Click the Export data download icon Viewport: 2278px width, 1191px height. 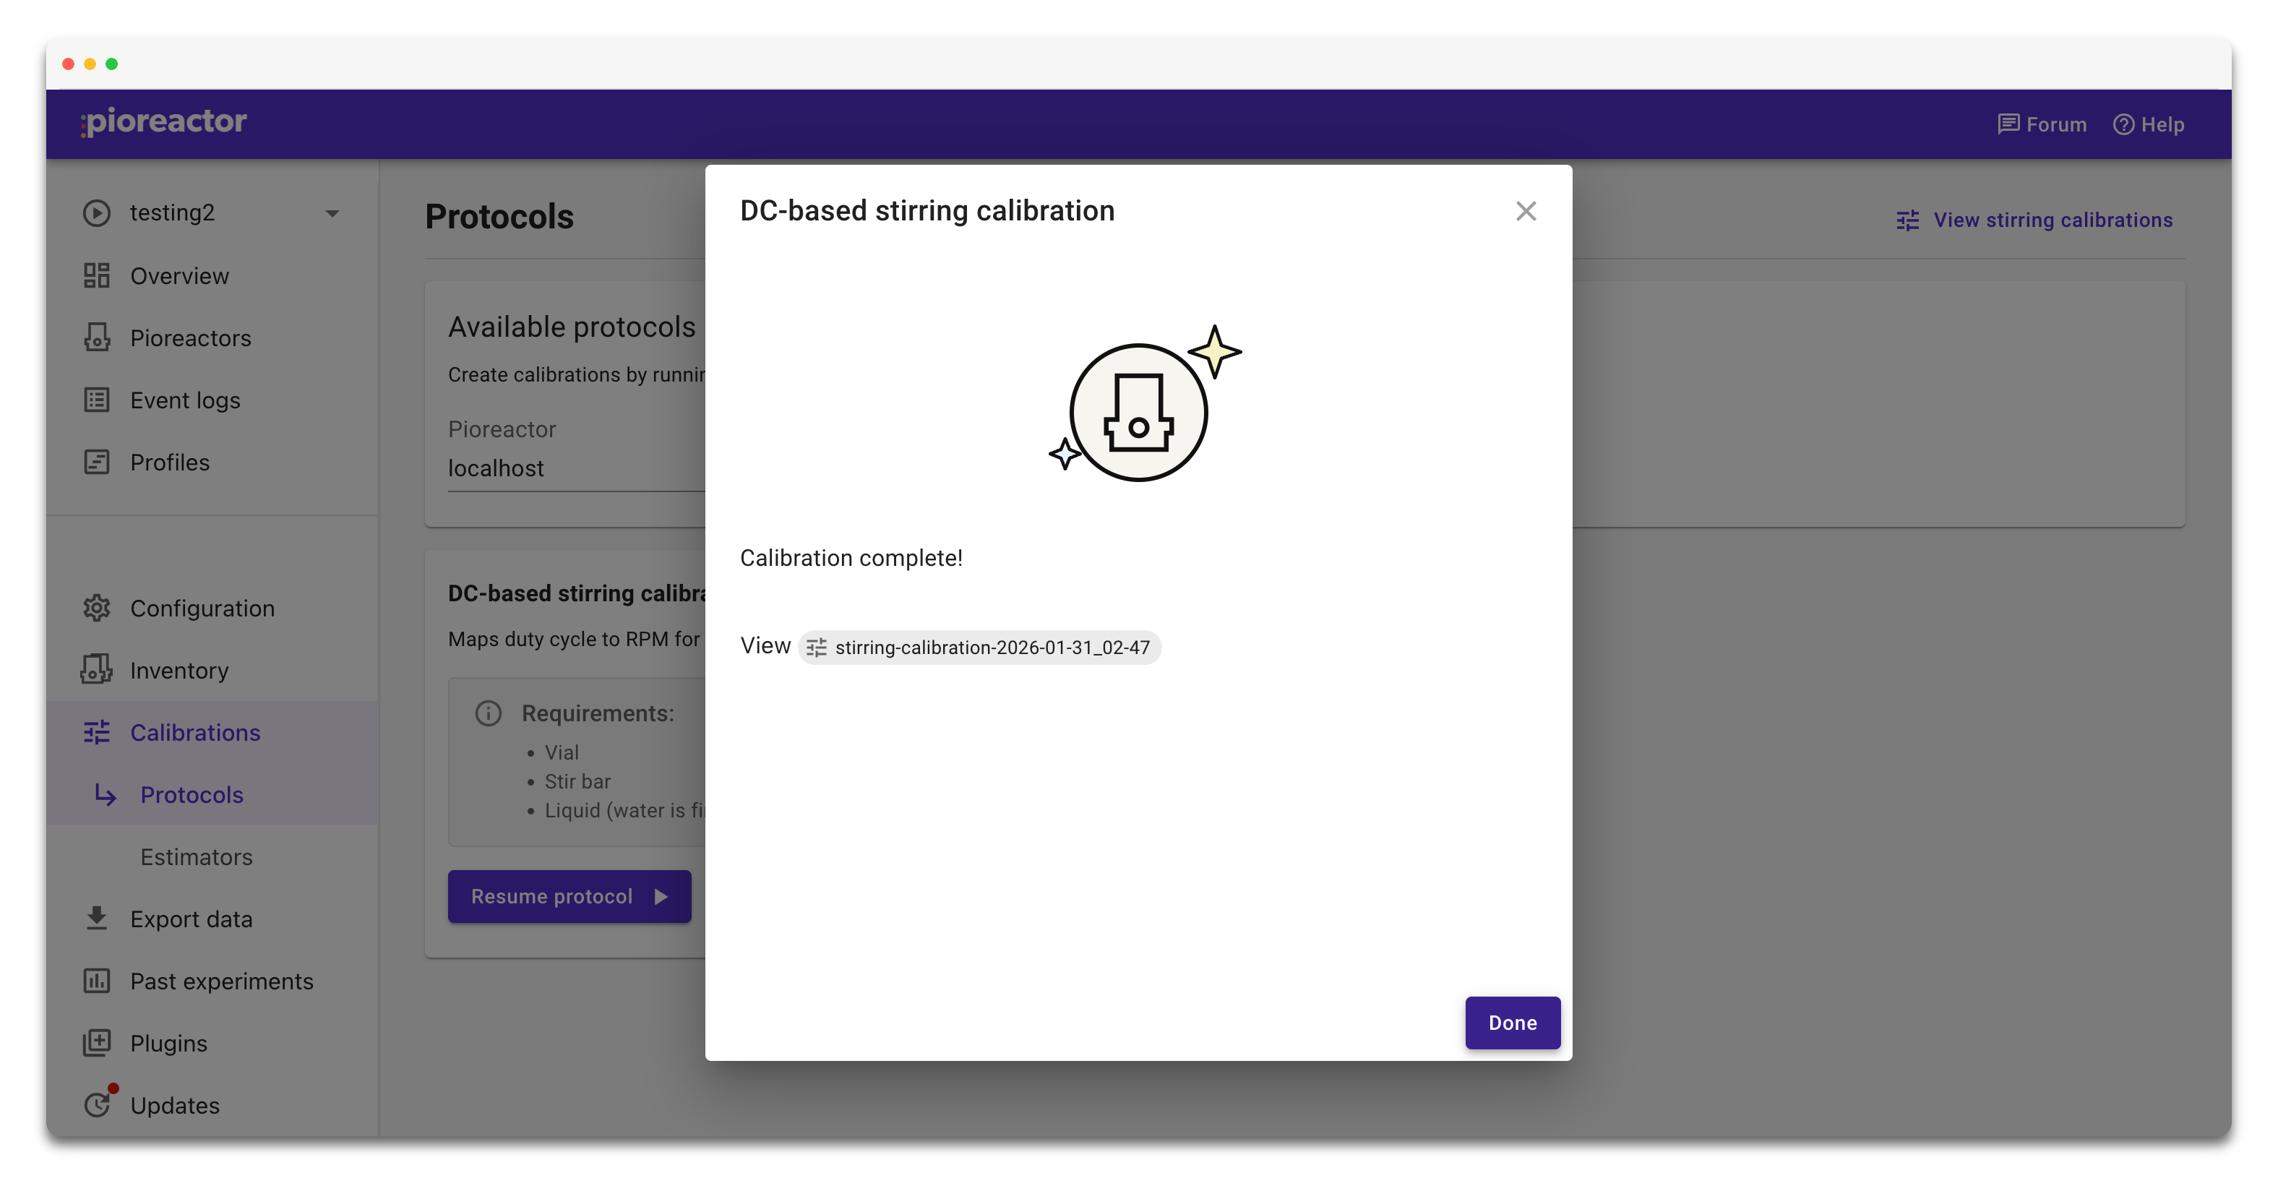coord(96,919)
